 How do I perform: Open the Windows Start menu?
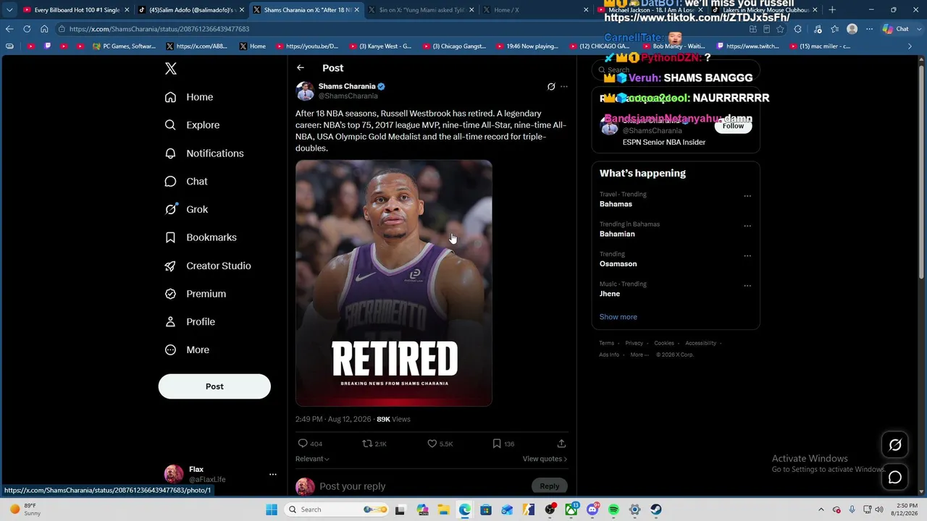pos(272,509)
